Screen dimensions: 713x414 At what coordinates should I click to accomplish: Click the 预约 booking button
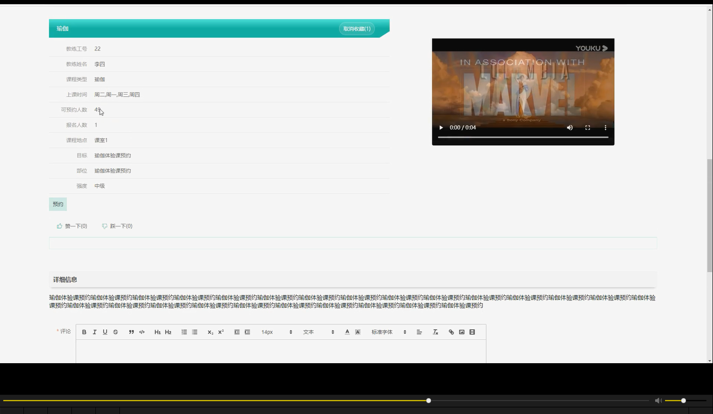pyautogui.click(x=58, y=204)
